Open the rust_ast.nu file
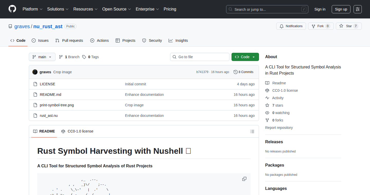The width and height of the screenshot is (370, 195). pos(49,116)
